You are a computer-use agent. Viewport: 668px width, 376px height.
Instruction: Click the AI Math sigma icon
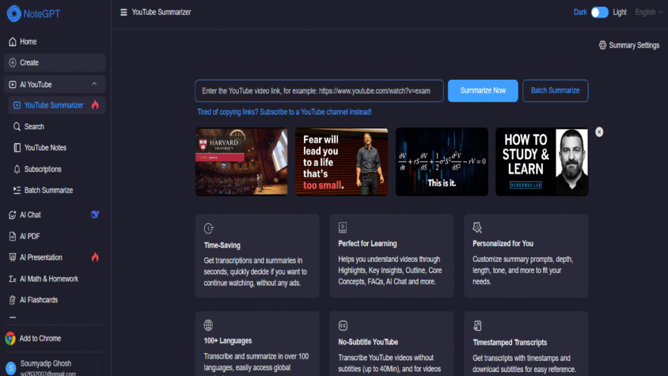click(12, 279)
